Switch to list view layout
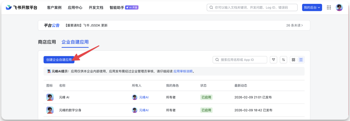The image size is (350, 121). pos(301,60)
